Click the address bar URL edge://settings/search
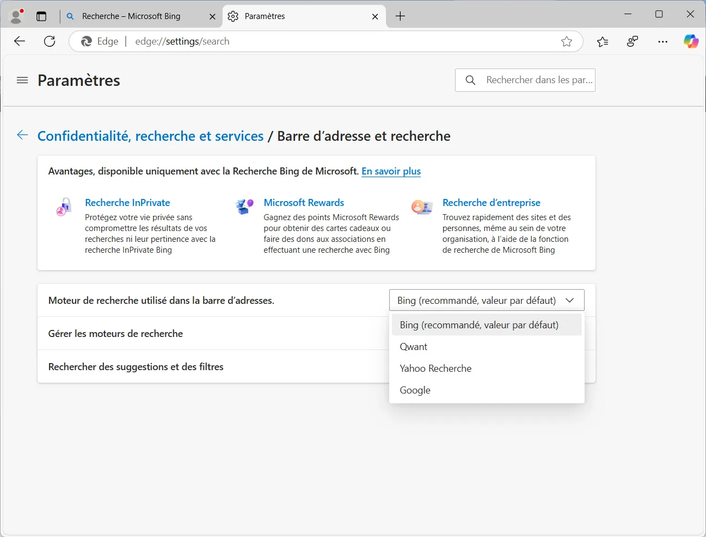 tap(182, 41)
